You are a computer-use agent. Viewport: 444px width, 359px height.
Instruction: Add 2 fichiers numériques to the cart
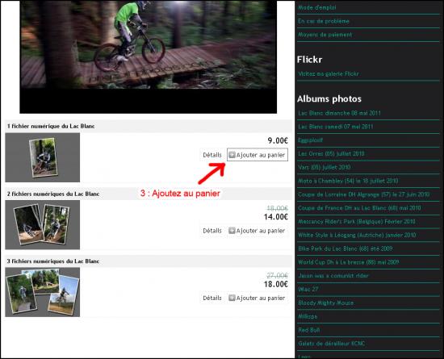point(258,231)
